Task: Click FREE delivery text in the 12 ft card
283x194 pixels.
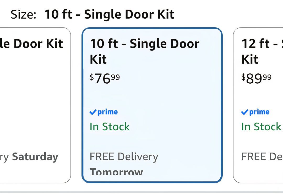Action: pos(262,157)
